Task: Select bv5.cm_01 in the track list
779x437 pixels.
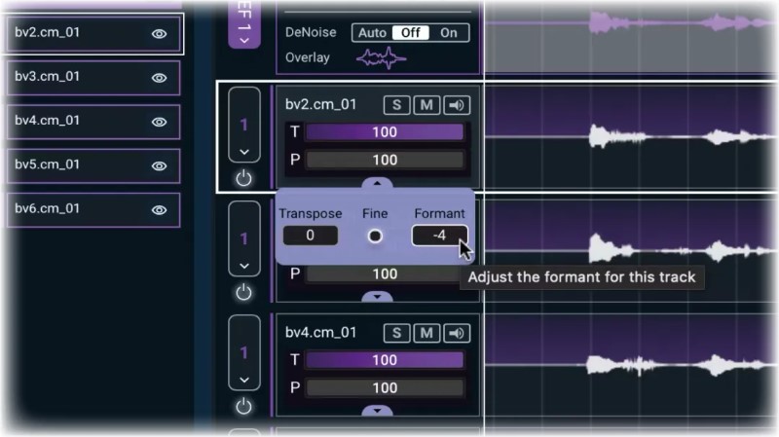Action: tap(93, 165)
